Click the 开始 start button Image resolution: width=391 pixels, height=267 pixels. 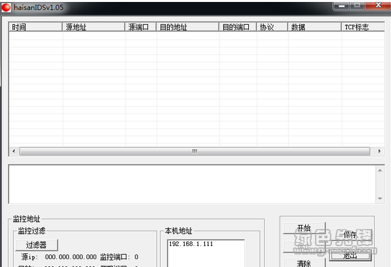click(x=305, y=228)
